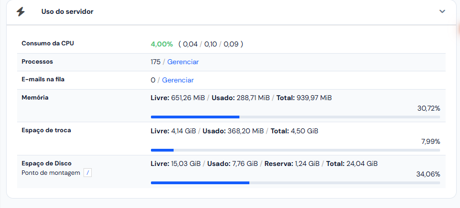Select the Consumo da CPU label
The width and height of the screenshot is (460, 208).
48,43
